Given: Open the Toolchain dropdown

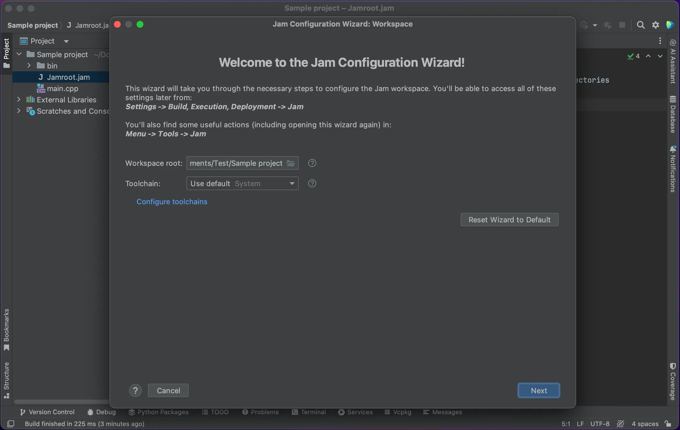Looking at the screenshot, I should coord(242,183).
